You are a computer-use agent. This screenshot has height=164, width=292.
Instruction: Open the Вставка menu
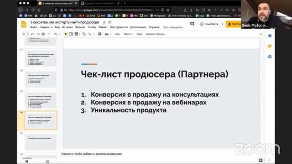point(68,27)
